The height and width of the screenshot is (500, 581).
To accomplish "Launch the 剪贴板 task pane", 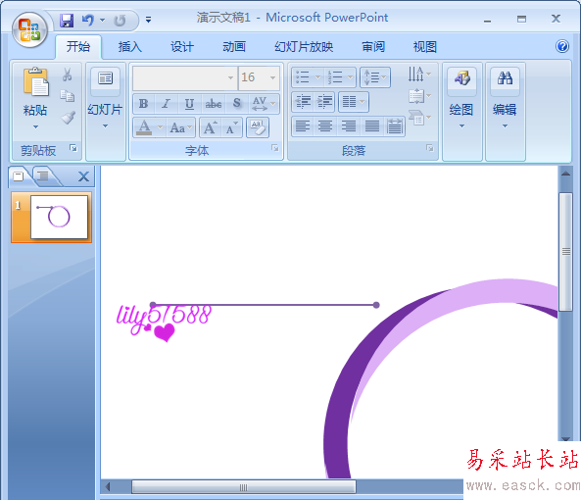I will click(x=73, y=148).
